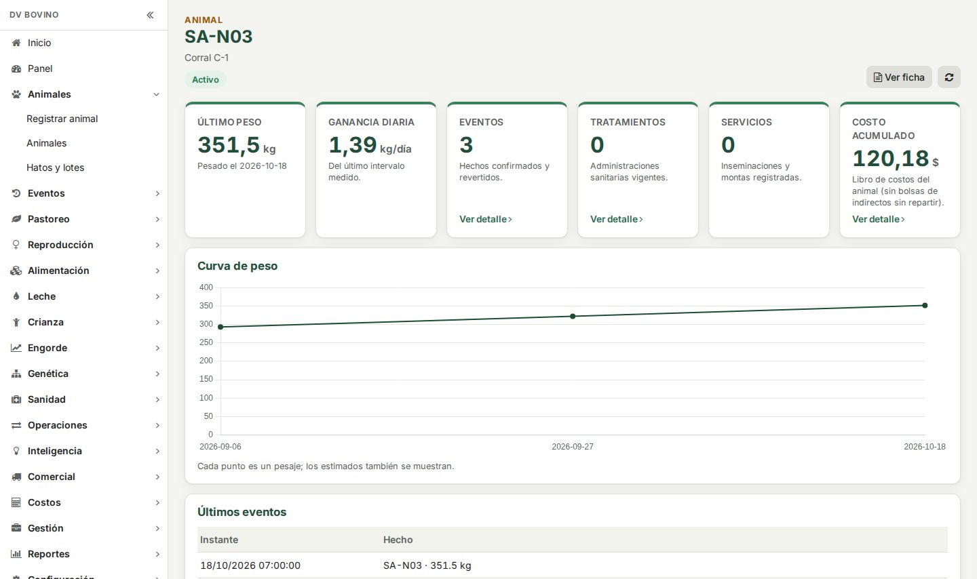Click the 2026-09-27 point on the weight curve

click(x=573, y=317)
